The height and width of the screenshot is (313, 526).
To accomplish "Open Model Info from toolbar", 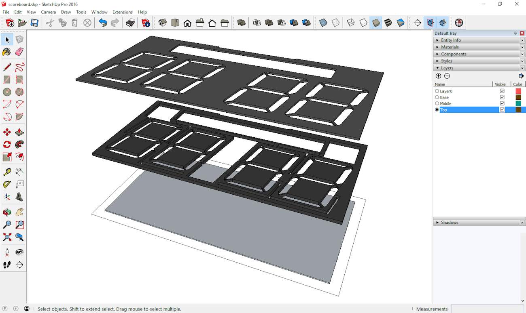I will click(x=146, y=23).
